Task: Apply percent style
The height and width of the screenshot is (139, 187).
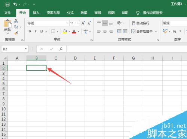Action: point(175,31)
